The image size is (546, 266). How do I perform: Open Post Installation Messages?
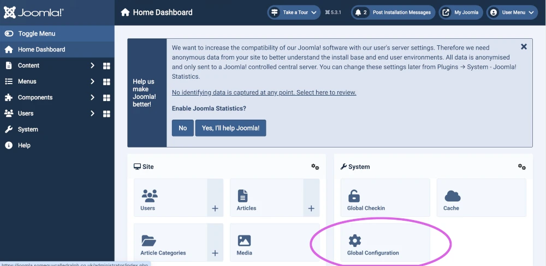point(393,13)
